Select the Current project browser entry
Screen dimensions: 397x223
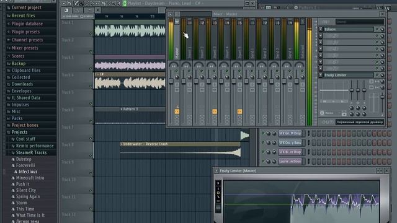26,7
